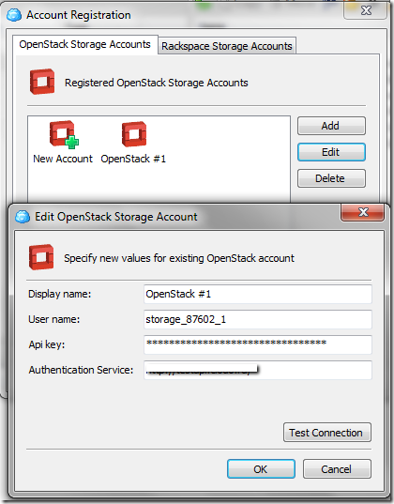This screenshot has width=394, height=504.
Task: Delete the selected account
Action: click(x=331, y=178)
